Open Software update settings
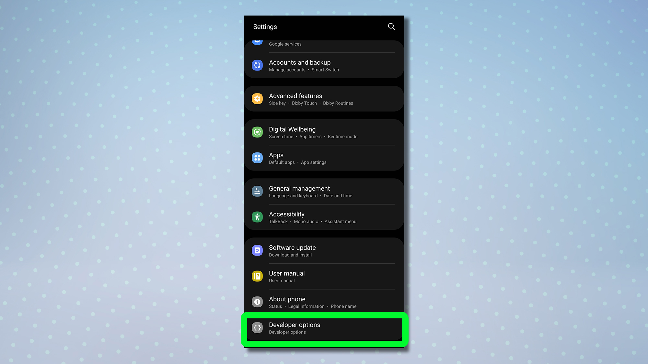Image resolution: width=648 pixels, height=364 pixels. 324,250
